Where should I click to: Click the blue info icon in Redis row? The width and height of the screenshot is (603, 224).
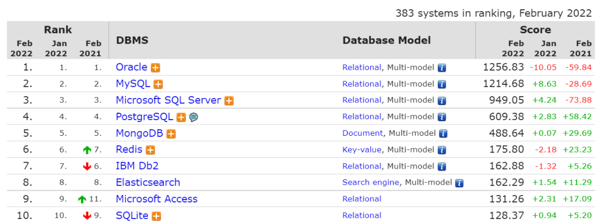(442, 150)
